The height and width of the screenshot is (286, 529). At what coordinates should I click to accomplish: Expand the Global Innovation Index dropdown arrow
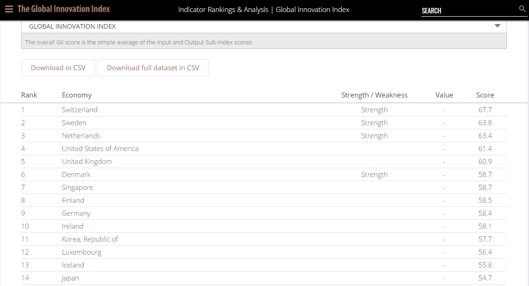(497, 26)
